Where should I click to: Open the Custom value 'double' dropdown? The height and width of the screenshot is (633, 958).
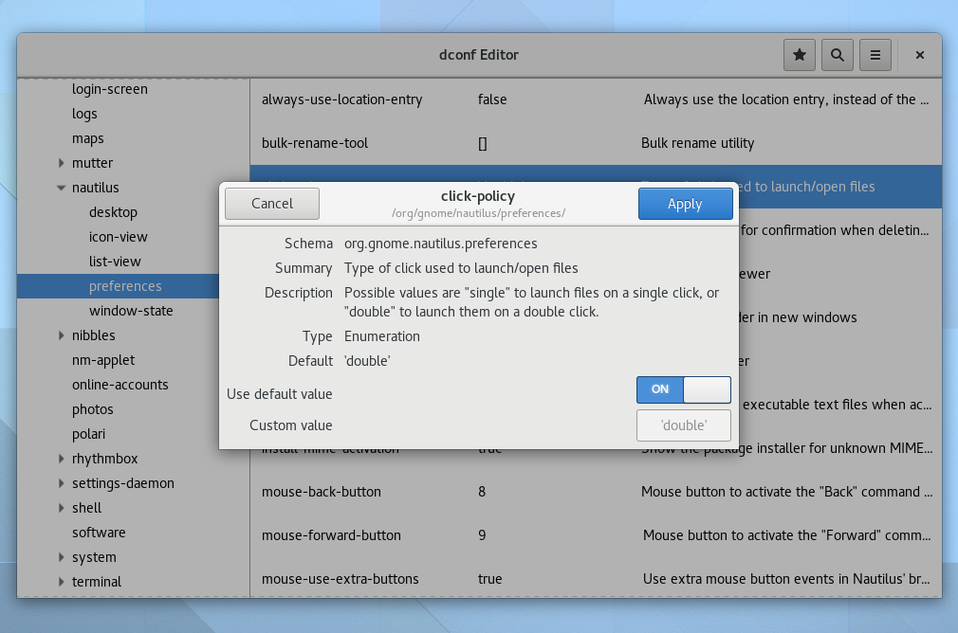click(684, 425)
